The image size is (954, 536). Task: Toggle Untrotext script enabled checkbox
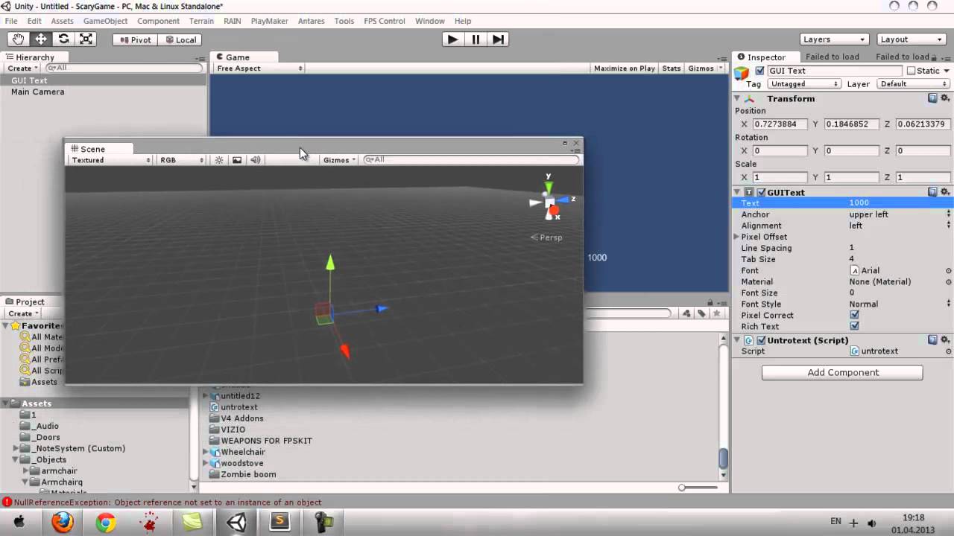761,340
